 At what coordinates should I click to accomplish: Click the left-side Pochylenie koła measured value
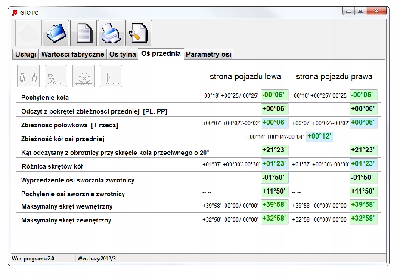tap(274, 95)
